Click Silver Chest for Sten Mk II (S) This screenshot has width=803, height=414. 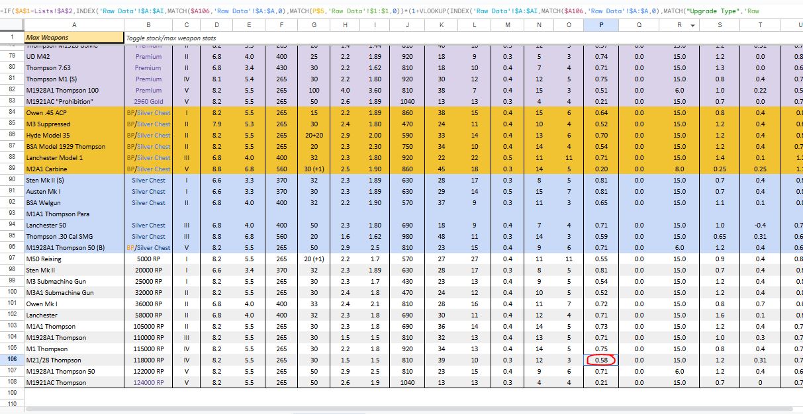pos(148,180)
